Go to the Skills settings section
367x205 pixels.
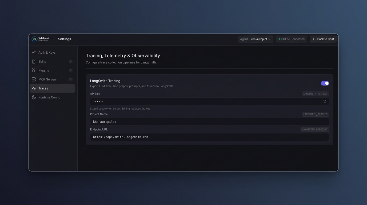coord(53,61)
